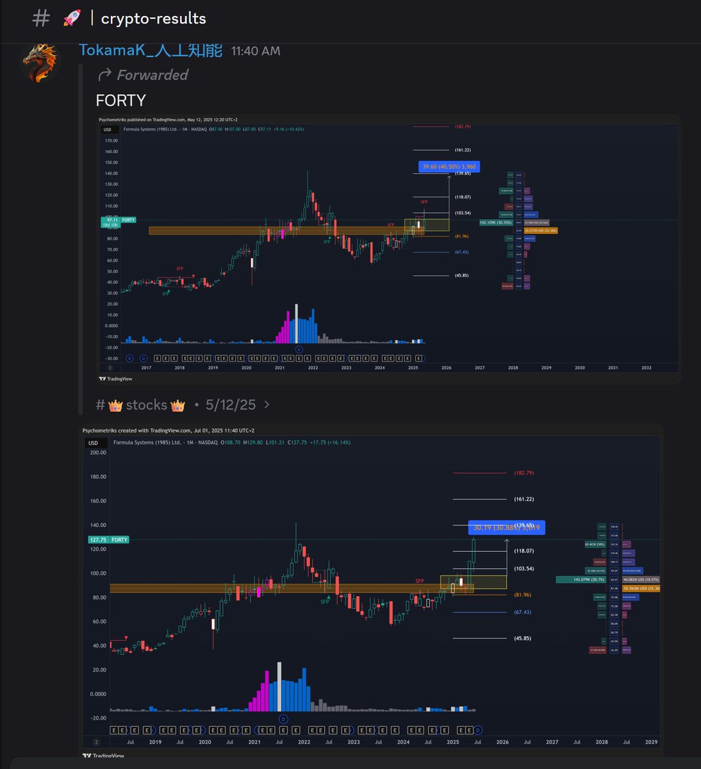Viewport: 701px width, 769px height.
Task: Open the dragon avatar of TokamaK
Action: tap(40, 62)
